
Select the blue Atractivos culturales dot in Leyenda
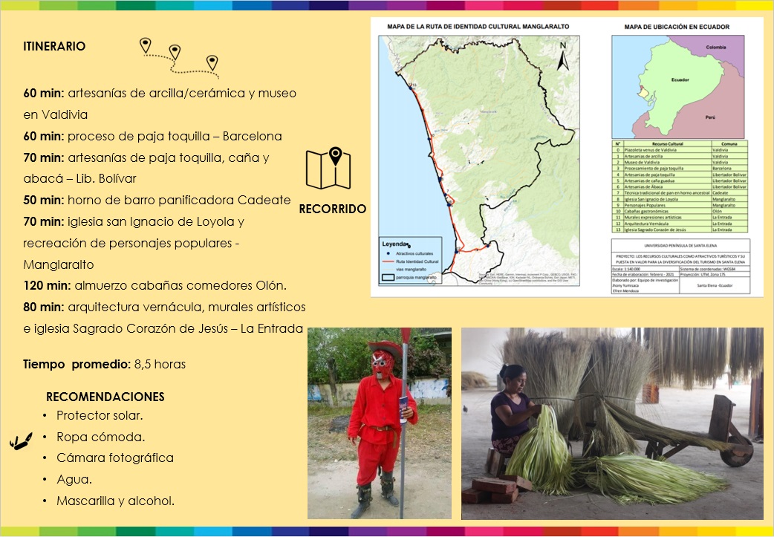pos(387,253)
